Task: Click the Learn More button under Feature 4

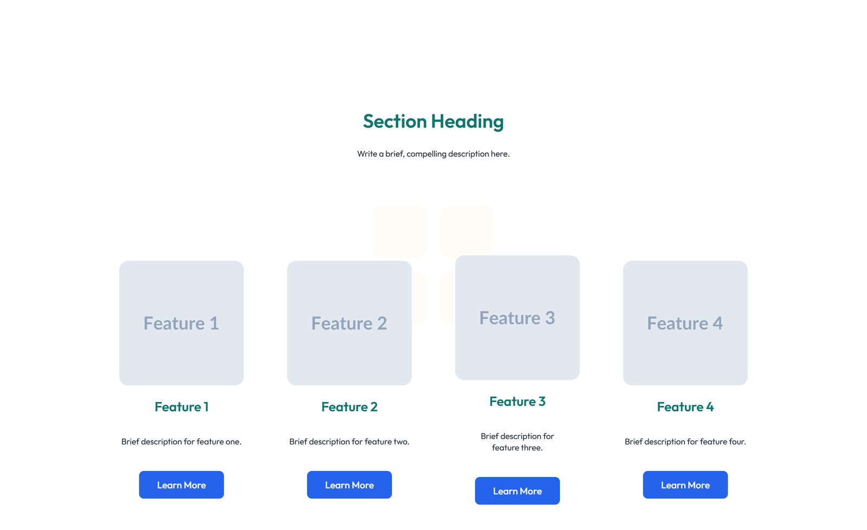Action: coord(685,484)
